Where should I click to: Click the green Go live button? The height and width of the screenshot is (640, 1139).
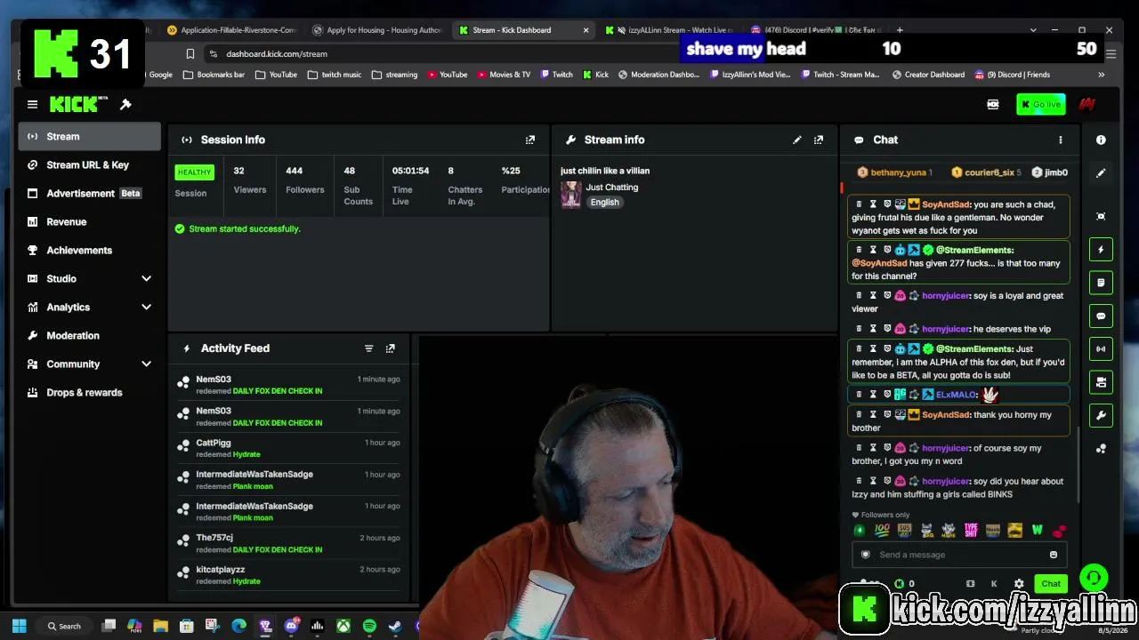pos(1040,104)
